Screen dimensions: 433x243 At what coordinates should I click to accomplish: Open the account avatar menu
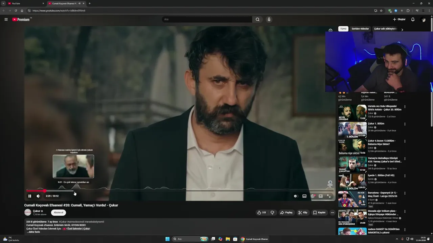click(423, 20)
